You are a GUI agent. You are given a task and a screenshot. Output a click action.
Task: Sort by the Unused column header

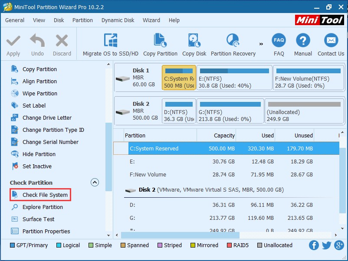294,136
